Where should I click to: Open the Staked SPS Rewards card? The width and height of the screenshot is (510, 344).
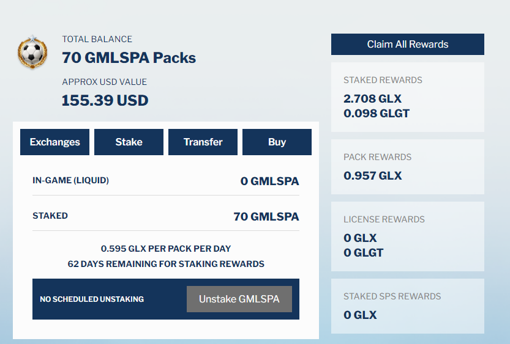407,306
